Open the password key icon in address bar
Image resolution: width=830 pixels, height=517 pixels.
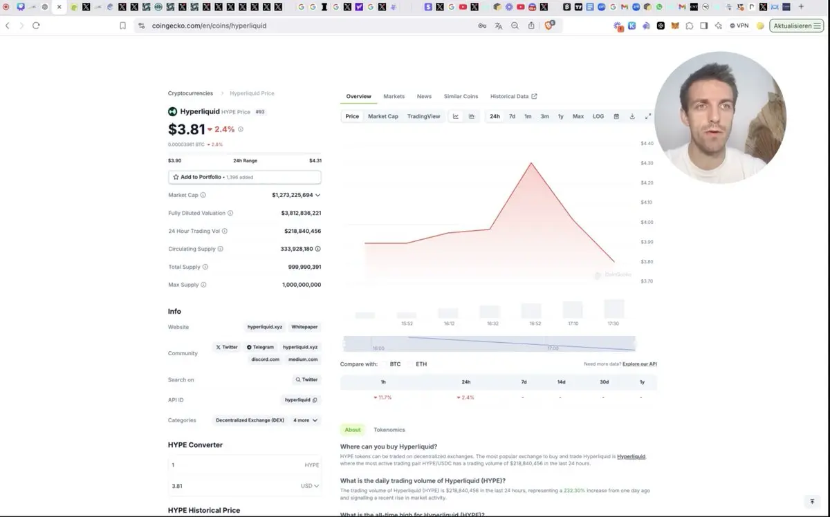(482, 26)
